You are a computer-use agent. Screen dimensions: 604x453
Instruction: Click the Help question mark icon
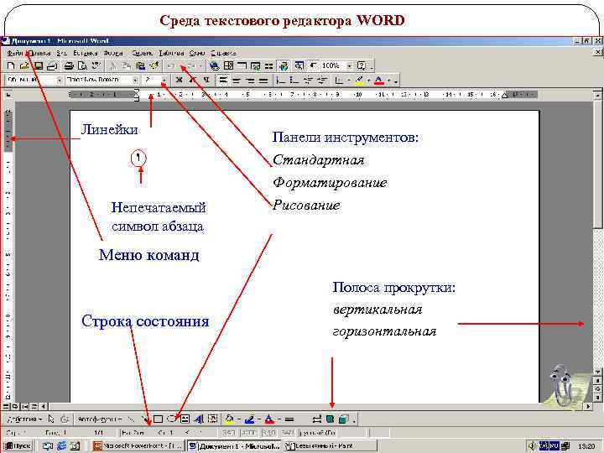(362, 66)
